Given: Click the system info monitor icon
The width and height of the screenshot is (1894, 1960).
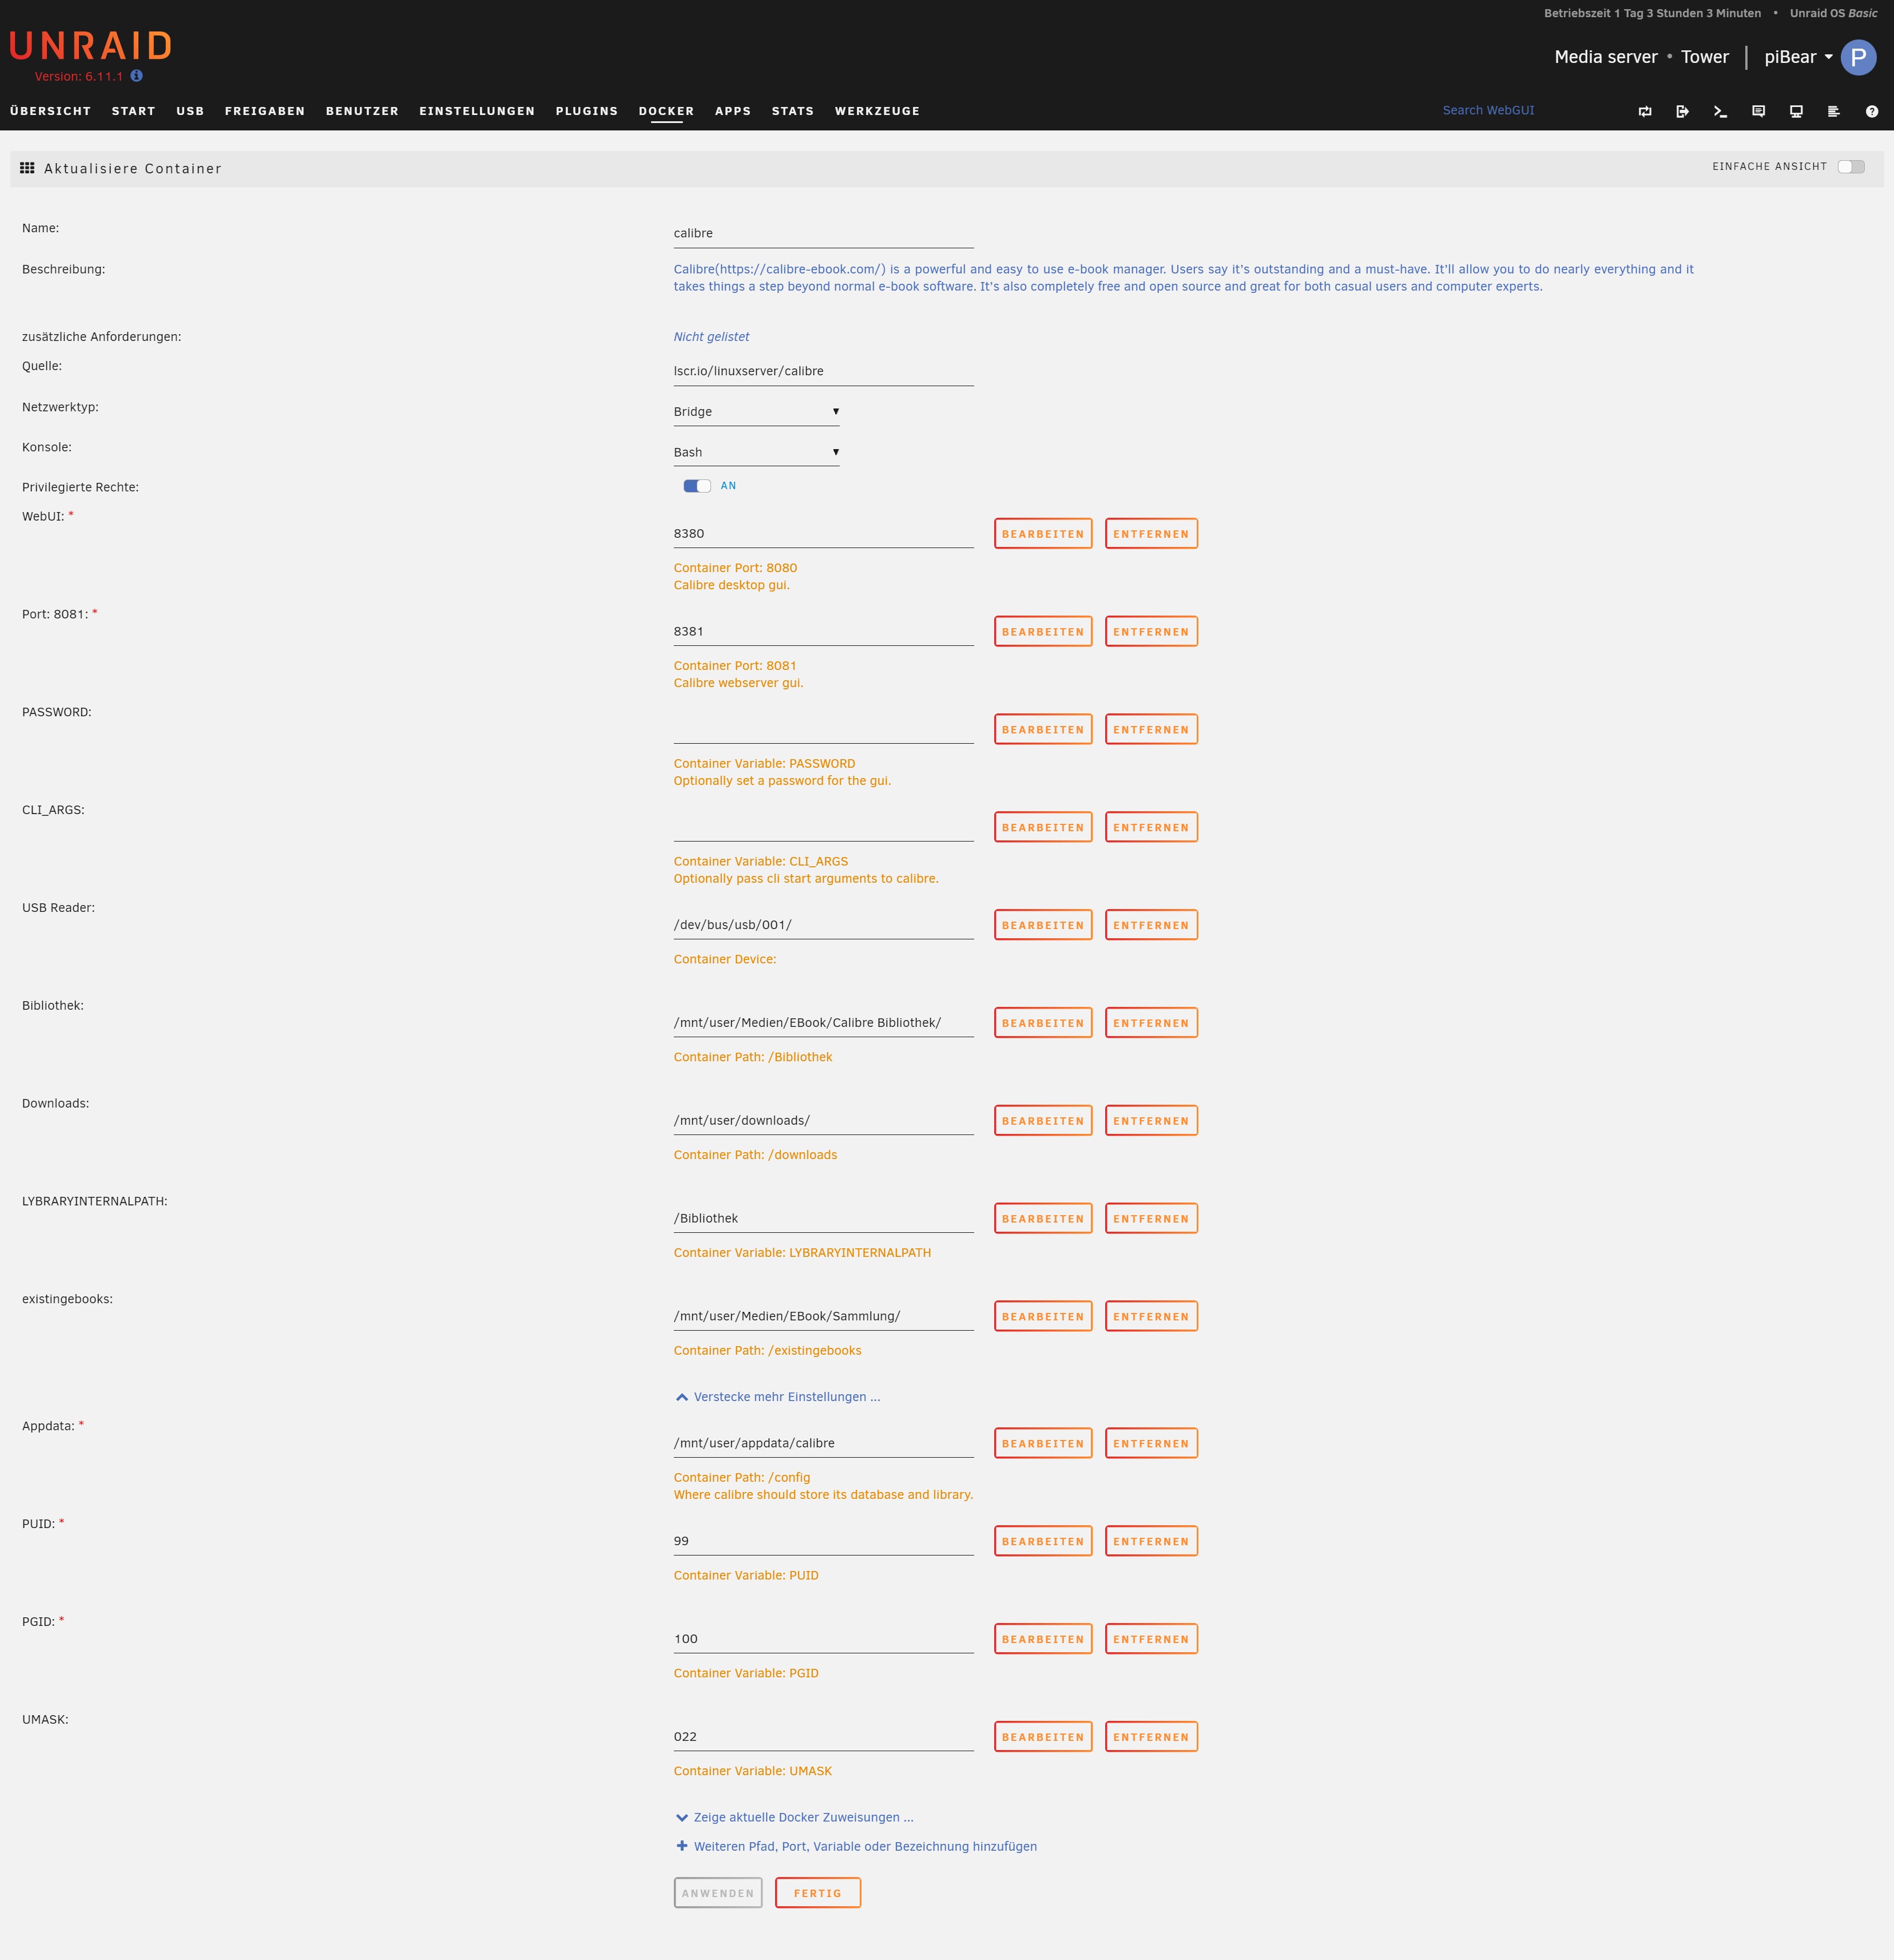Looking at the screenshot, I should pyautogui.click(x=1796, y=111).
